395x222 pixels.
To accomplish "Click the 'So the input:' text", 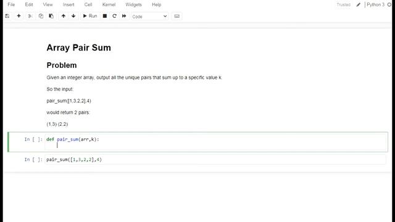I will click(60, 89).
